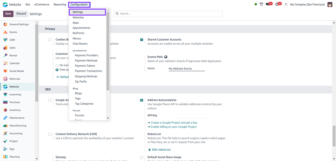Open the Website app home icon
The height and width of the screenshot is (161, 336).
(5, 4)
